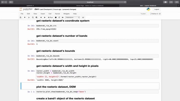Click the BoundingBox output text

pos(95,59)
